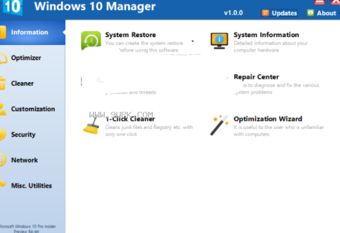Launch Optimization Wizard title link
The width and height of the screenshot is (340, 233).
(268, 119)
